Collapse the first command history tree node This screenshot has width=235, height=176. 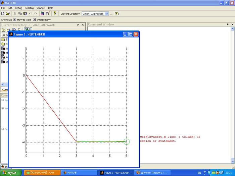3,100
